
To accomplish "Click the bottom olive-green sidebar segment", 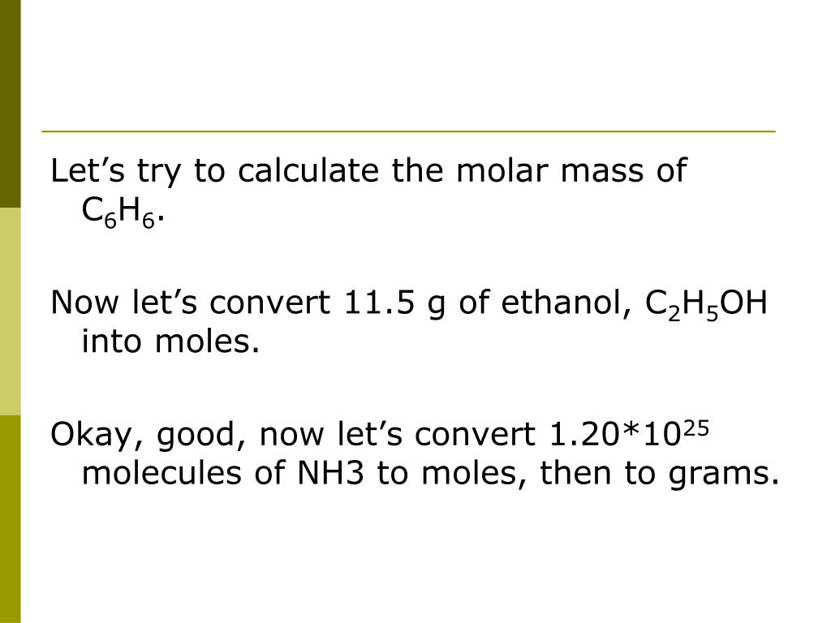I will click(x=10, y=519).
